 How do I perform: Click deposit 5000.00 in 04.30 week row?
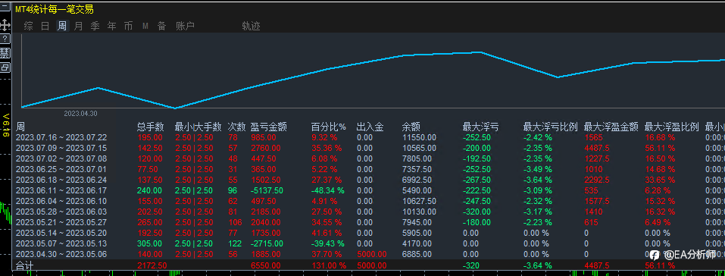[x=371, y=254]
